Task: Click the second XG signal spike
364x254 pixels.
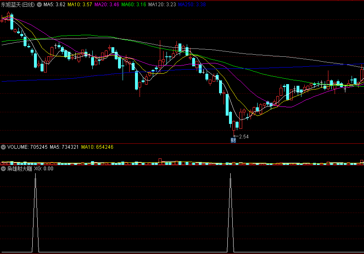Action: click(231, 213)
